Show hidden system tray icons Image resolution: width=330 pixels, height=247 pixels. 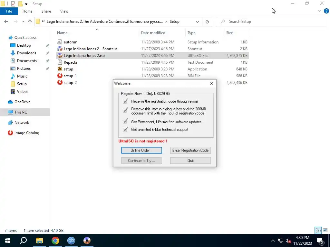tap(273, 241)
